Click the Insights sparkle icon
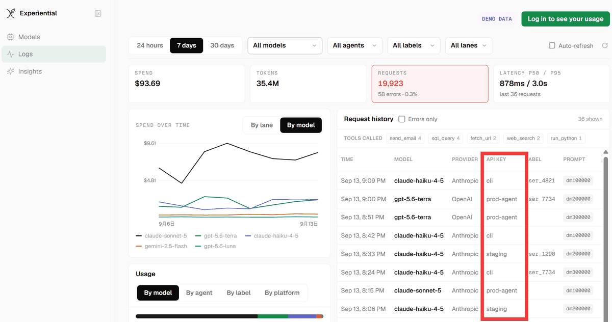The image size is (612, 322). (10, 71)
